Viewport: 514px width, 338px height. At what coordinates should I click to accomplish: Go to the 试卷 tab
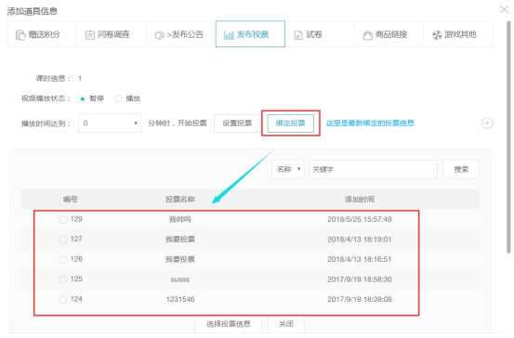tap(320, 34)
